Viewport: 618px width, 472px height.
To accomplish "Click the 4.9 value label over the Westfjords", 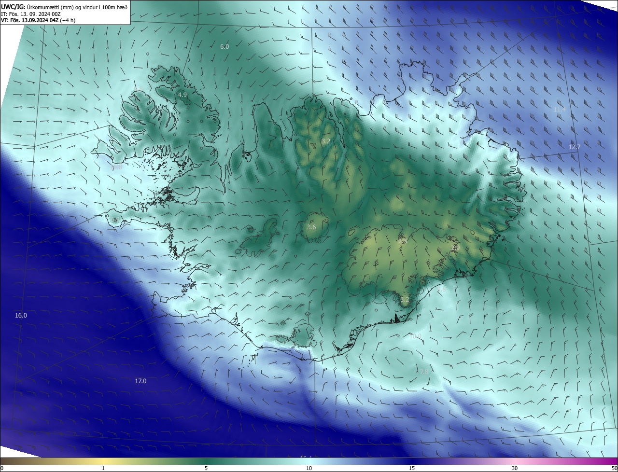I will pyautogui.click(x=182, y=95).
